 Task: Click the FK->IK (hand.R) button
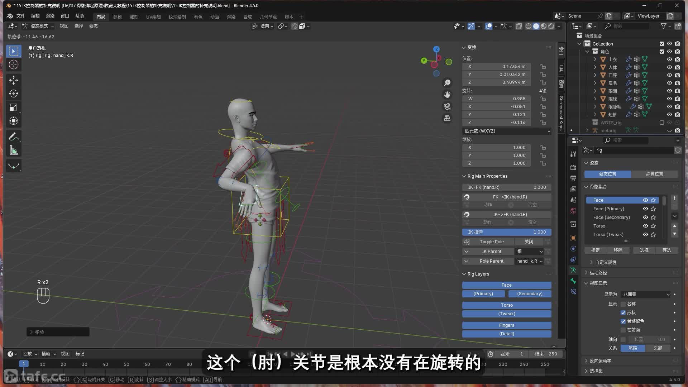pyautogui.click(x=510, y=197)
